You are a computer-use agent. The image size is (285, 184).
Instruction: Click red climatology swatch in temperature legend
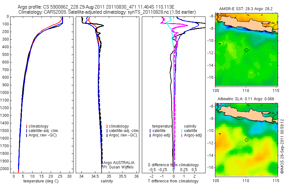coord(27,126)
